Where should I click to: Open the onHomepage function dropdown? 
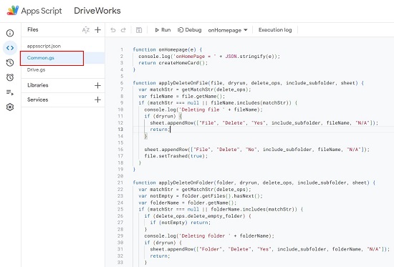click(x=228, y=30)
